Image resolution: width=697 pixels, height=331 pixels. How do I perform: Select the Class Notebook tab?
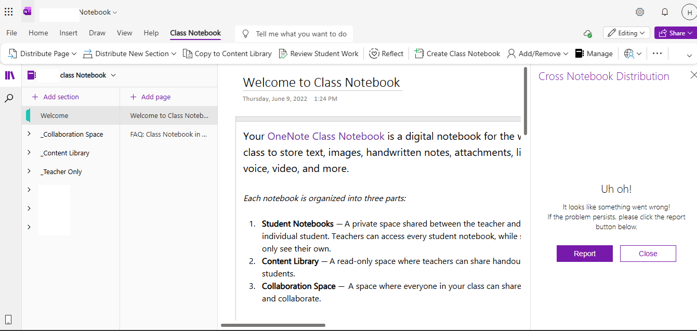(x=195, y=33)
